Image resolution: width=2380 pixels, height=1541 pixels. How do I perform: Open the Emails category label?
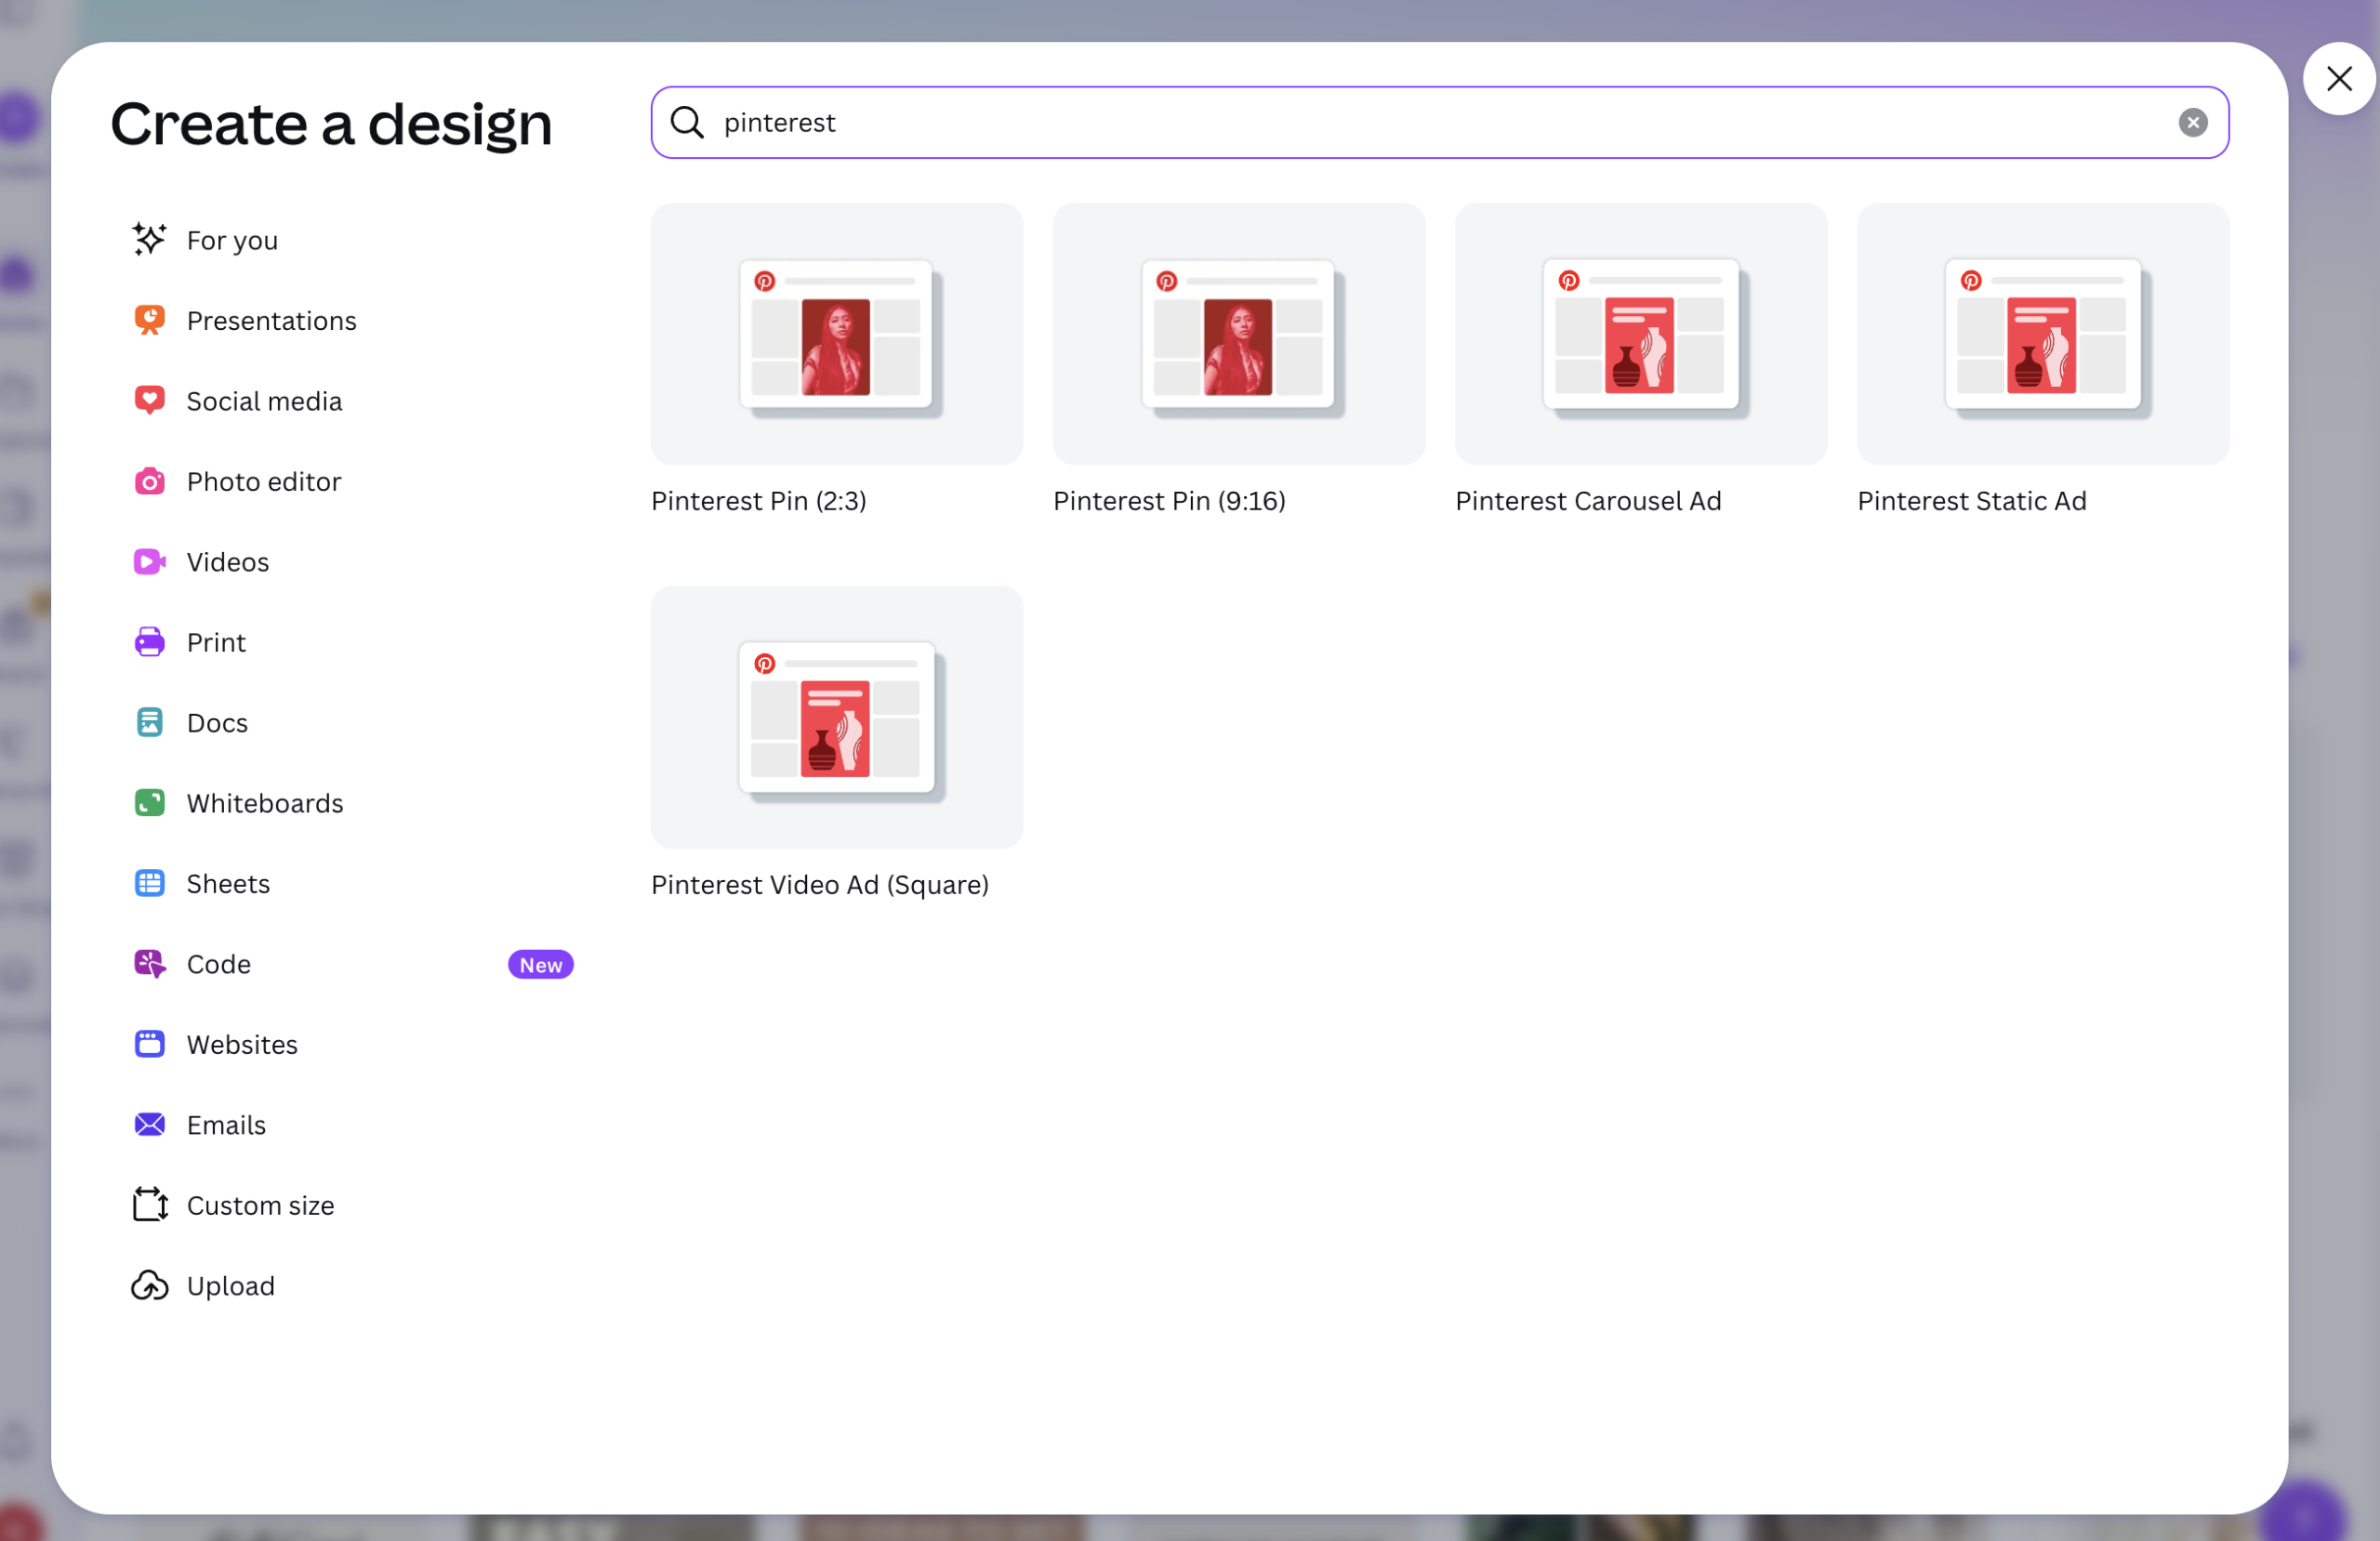226,1125
